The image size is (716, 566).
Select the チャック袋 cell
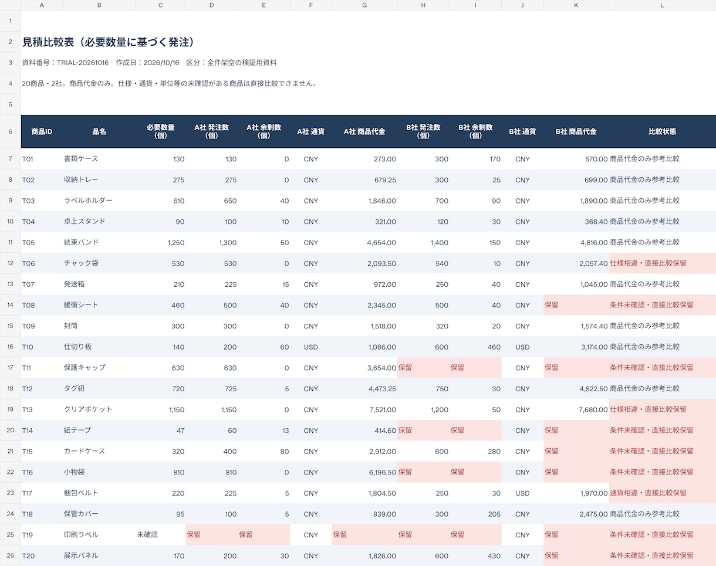99,263
